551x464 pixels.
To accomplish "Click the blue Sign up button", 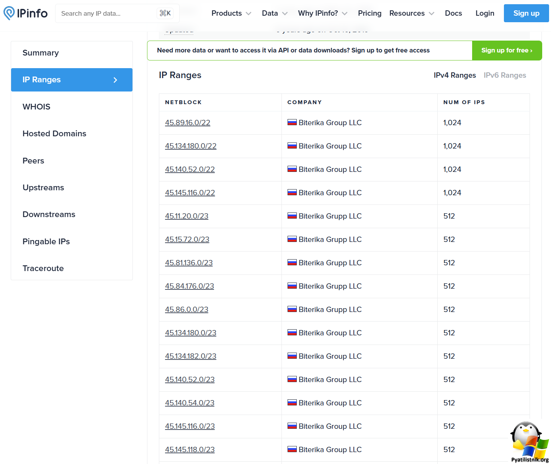I will (526, 13).
